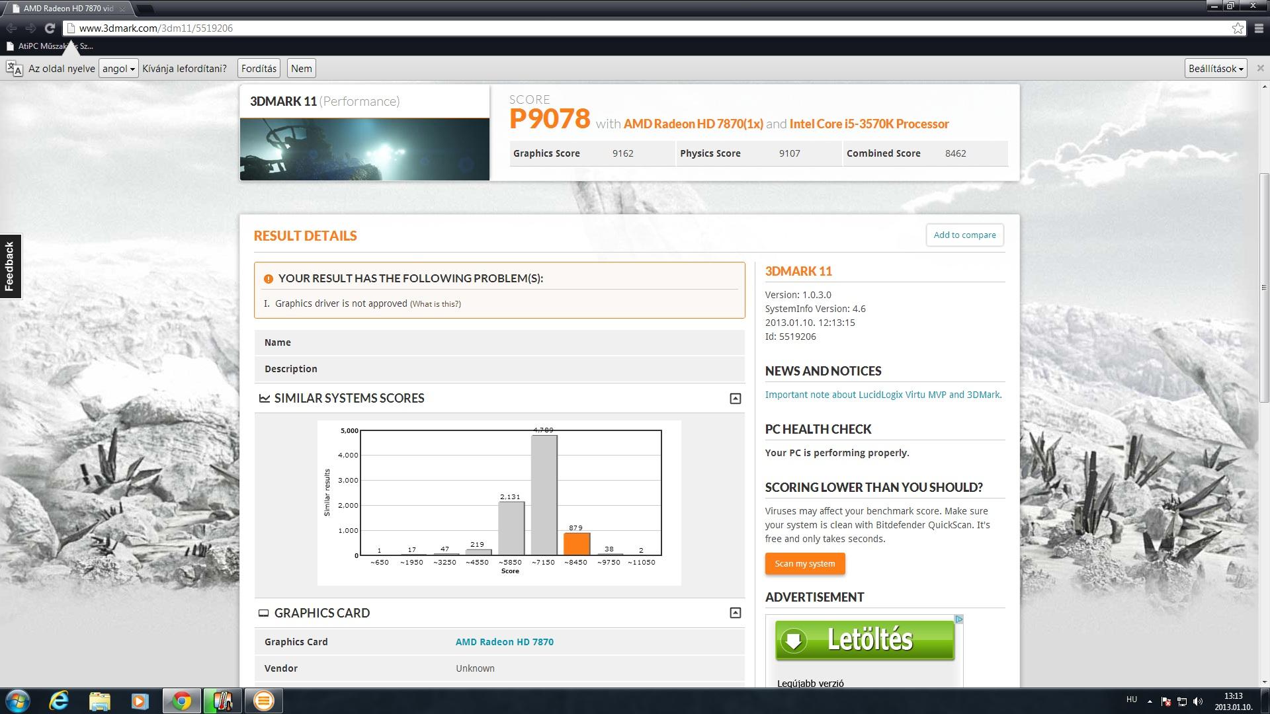Go back using the browser back arrow
This screenshot has width=1270, height=714.
point(11,28)
